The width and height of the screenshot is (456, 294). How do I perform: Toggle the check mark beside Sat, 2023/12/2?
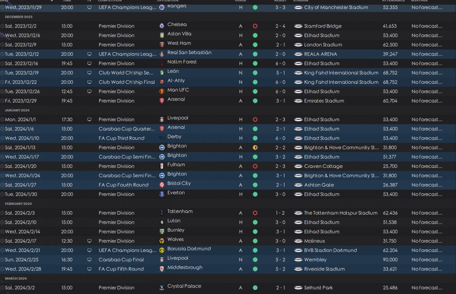pyautogui.click(x=2, y=26)
